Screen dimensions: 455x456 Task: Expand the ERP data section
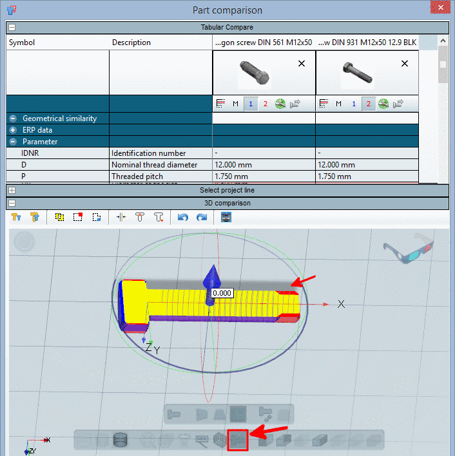click(x=13, y=130)
